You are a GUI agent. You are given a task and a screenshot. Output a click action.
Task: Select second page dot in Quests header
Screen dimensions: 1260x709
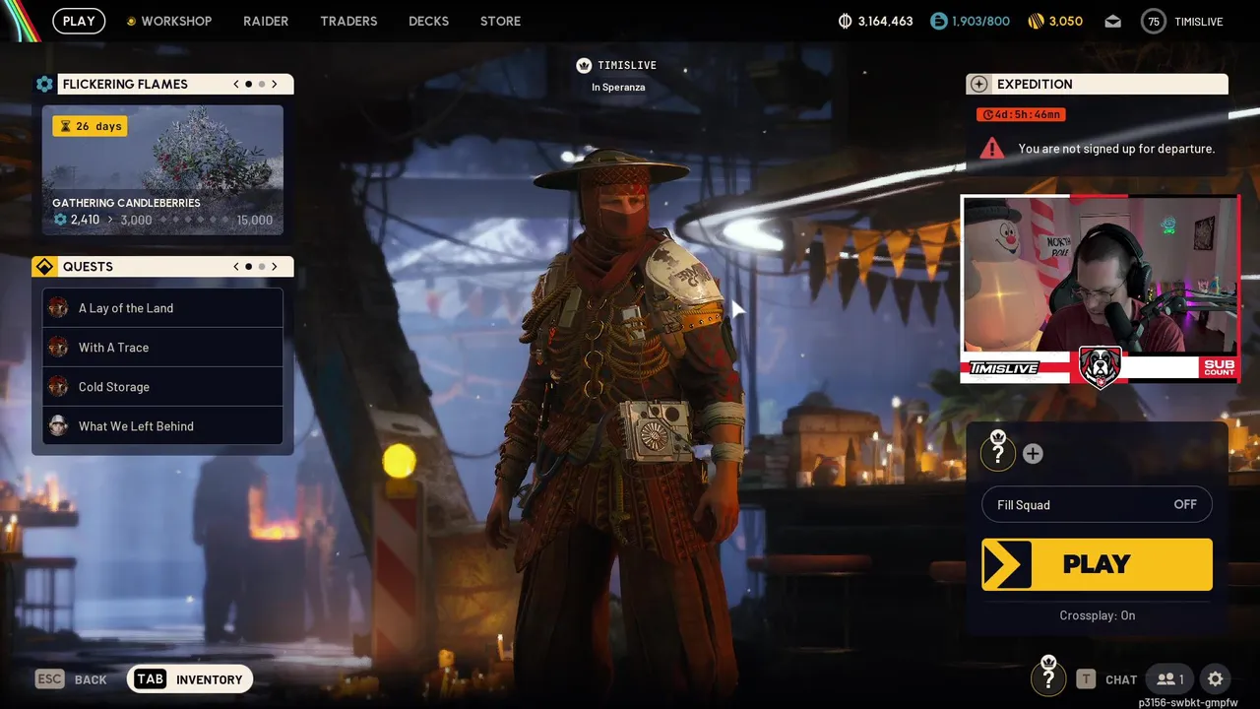tap(261, 267)
